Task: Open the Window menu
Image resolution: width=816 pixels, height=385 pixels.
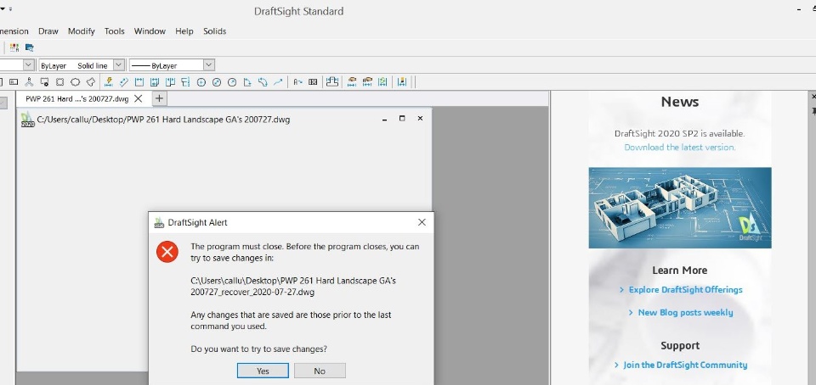Action: [150, 31]
